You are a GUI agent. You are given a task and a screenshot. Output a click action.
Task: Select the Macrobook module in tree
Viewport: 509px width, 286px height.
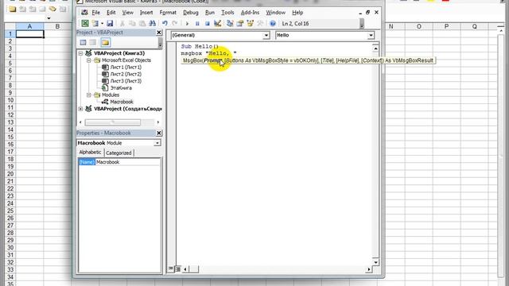(x=122, y=102)
